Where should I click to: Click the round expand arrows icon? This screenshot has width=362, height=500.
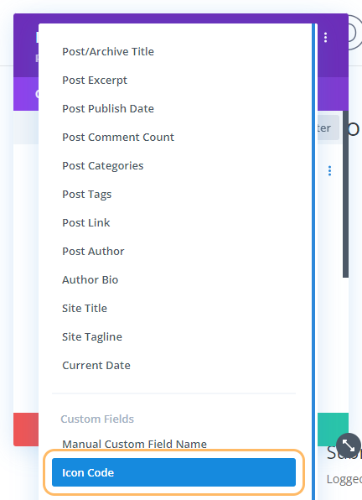[349, 445]
